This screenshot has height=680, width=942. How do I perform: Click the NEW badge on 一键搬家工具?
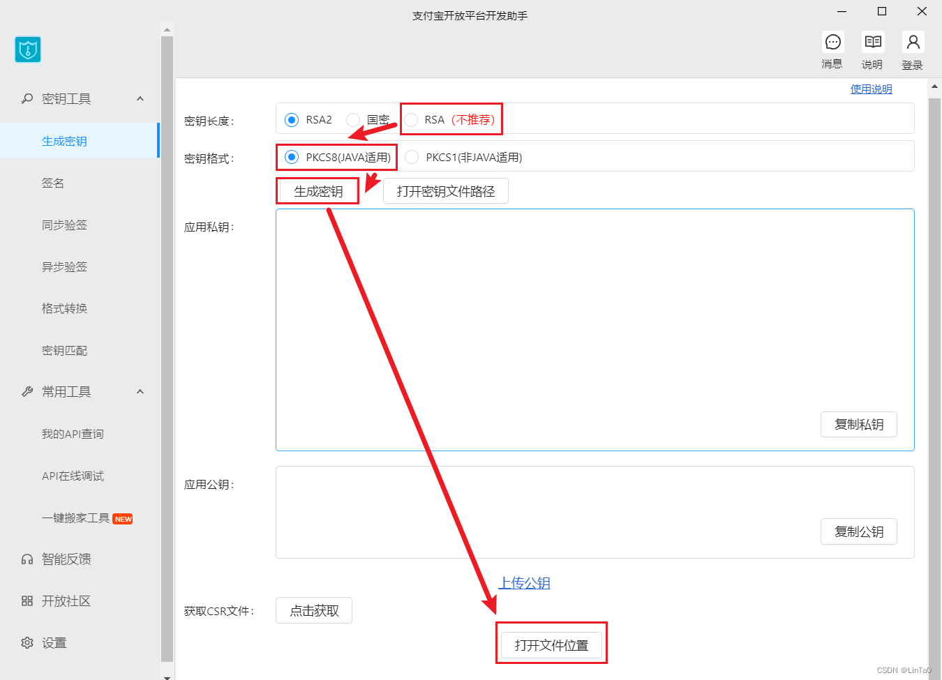click(x=123, y=519)
